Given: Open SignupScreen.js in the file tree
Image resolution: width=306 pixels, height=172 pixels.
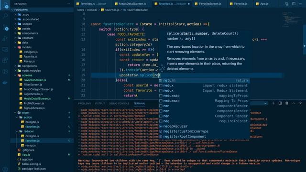Looking at the screenshot, I should (x=34, y=108).
